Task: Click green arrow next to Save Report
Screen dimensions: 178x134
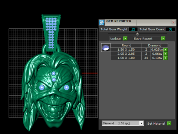Action: click(x=163, y=39)
